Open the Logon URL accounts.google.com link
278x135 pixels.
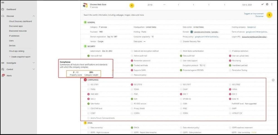coord(255,37)
